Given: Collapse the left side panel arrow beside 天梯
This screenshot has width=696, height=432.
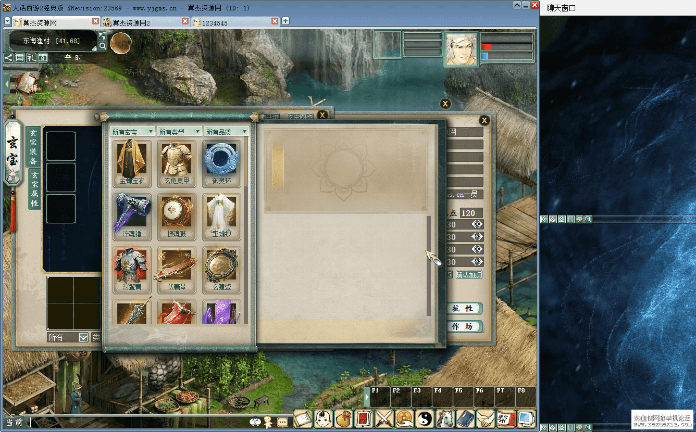Looking at the screenshot, I should [x=6, y=84].
